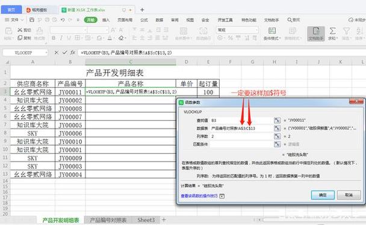Click the filter funnel icon

[346, 31]
